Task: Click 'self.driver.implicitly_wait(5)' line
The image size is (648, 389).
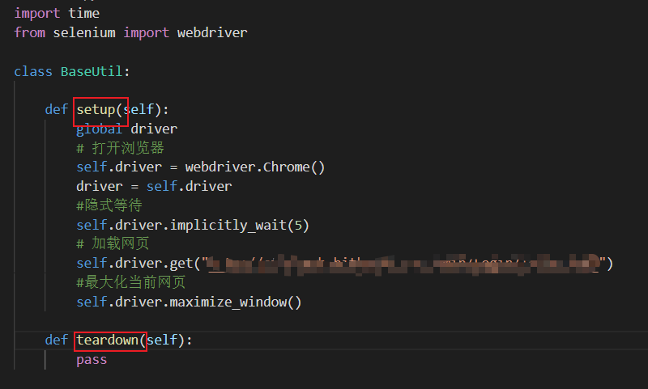Action: tap(193, 226)
